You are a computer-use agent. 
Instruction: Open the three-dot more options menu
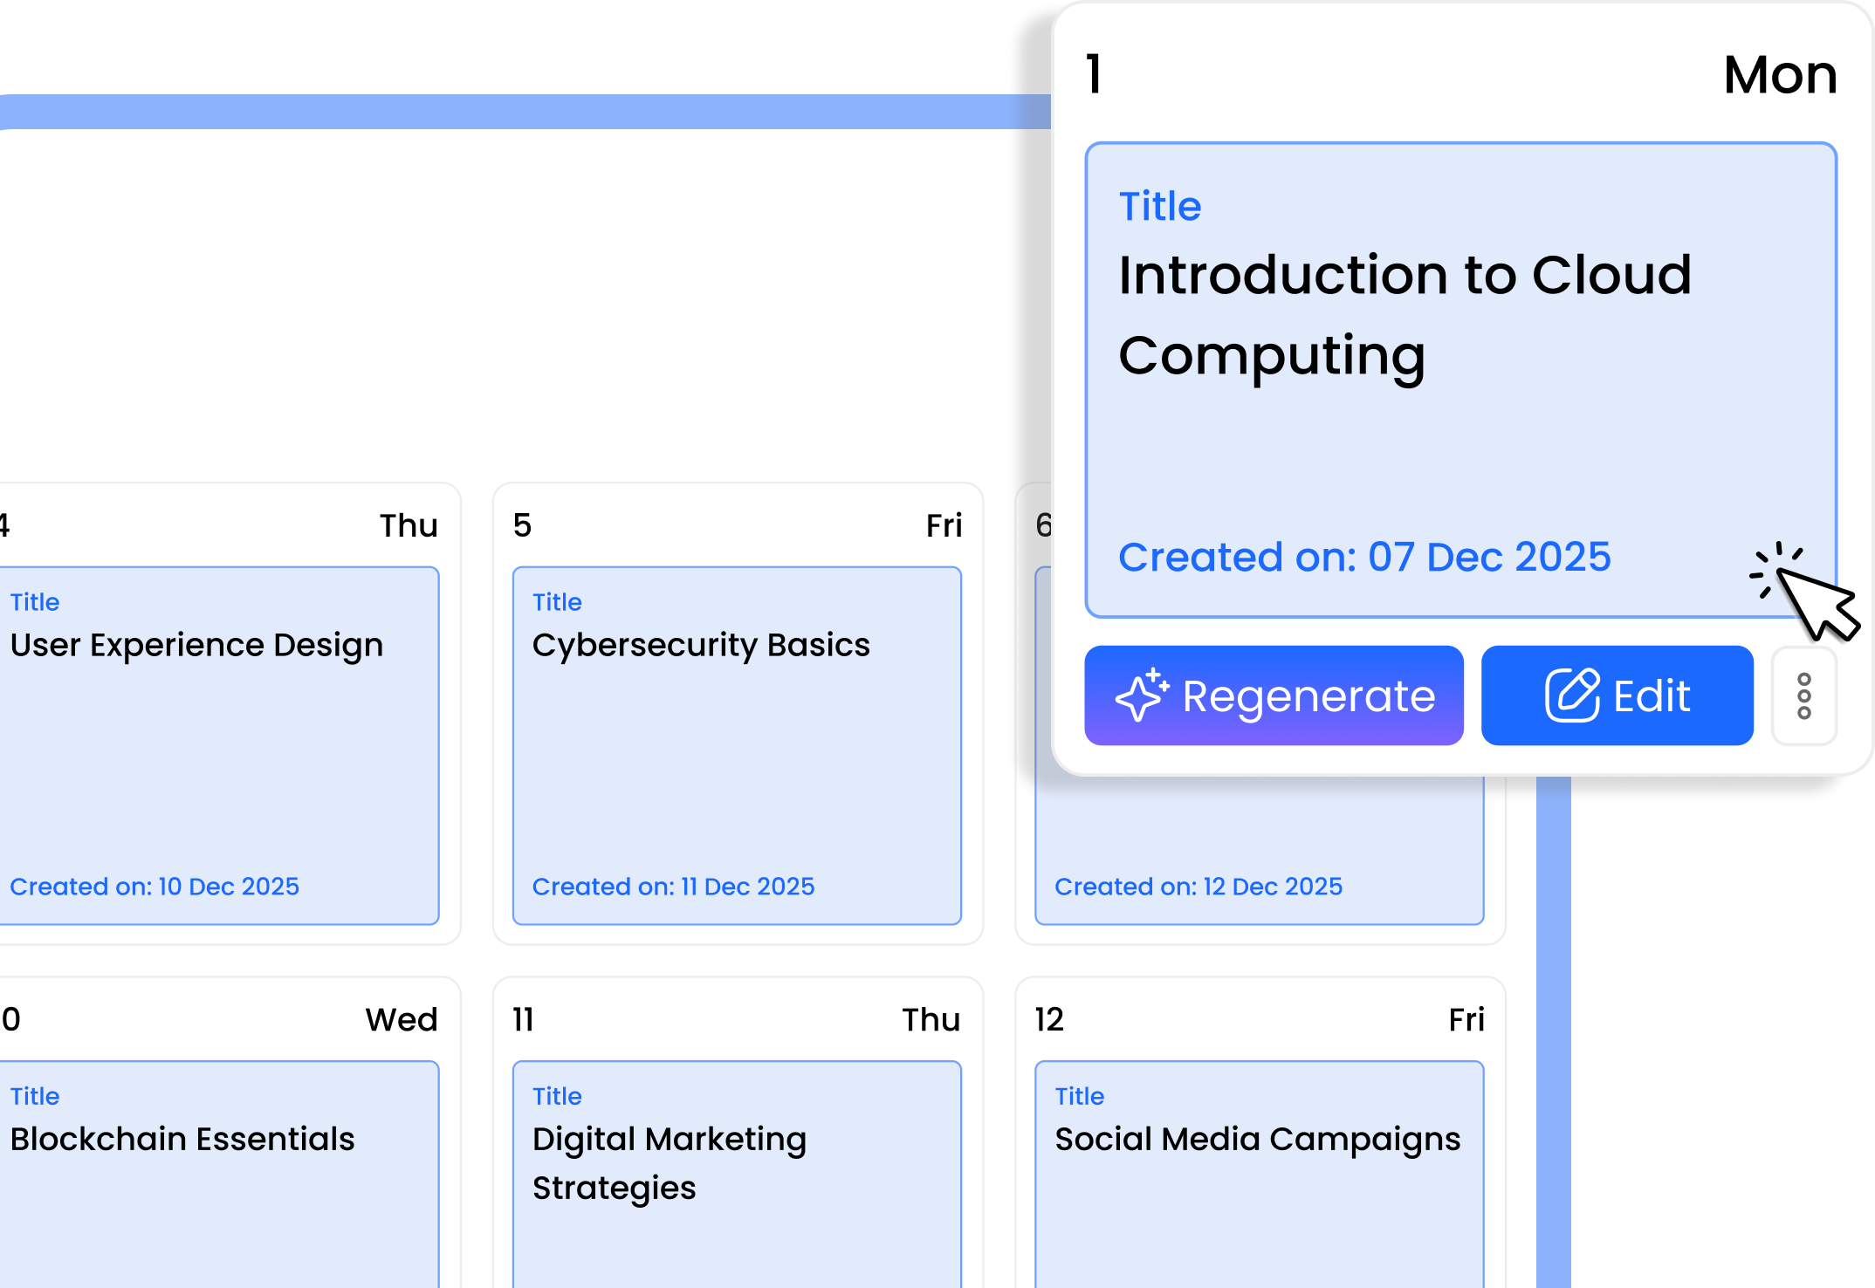[x=1803, y=696]
